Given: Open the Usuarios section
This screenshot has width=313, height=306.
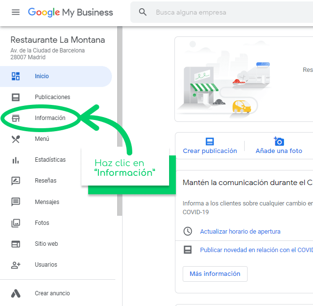Looking at the screenshot, I should pos(46,265).
